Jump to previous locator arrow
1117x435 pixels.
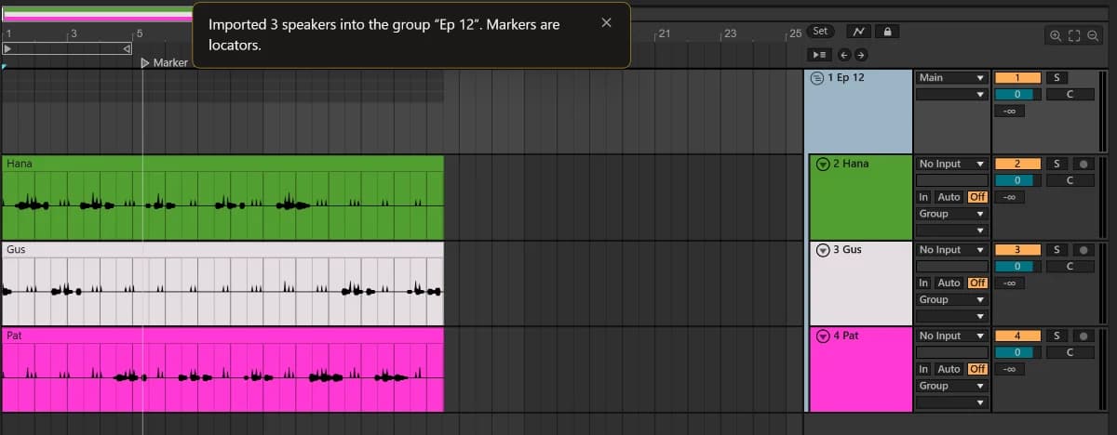(x=843, y=54)
